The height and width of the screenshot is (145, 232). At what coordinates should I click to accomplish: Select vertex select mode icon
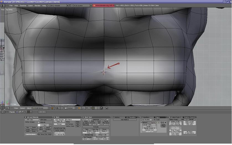pos(93,108)
